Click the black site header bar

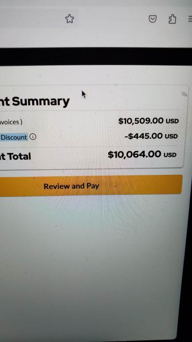(96, 57)
